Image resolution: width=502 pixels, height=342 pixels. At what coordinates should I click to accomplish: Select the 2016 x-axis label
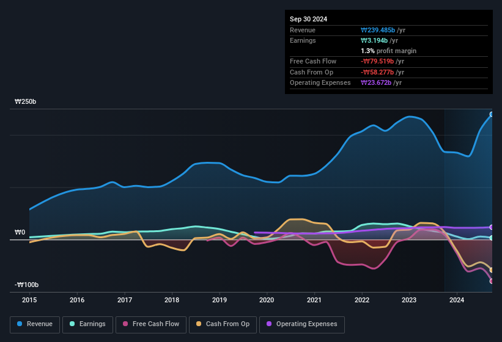77,300
